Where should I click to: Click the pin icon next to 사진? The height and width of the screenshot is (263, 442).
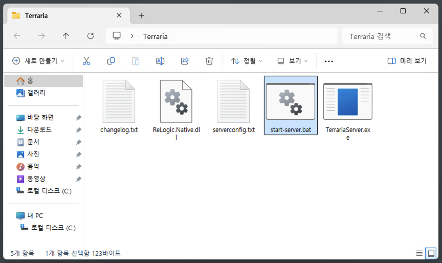pyautogui.click(x=79, y=155)
